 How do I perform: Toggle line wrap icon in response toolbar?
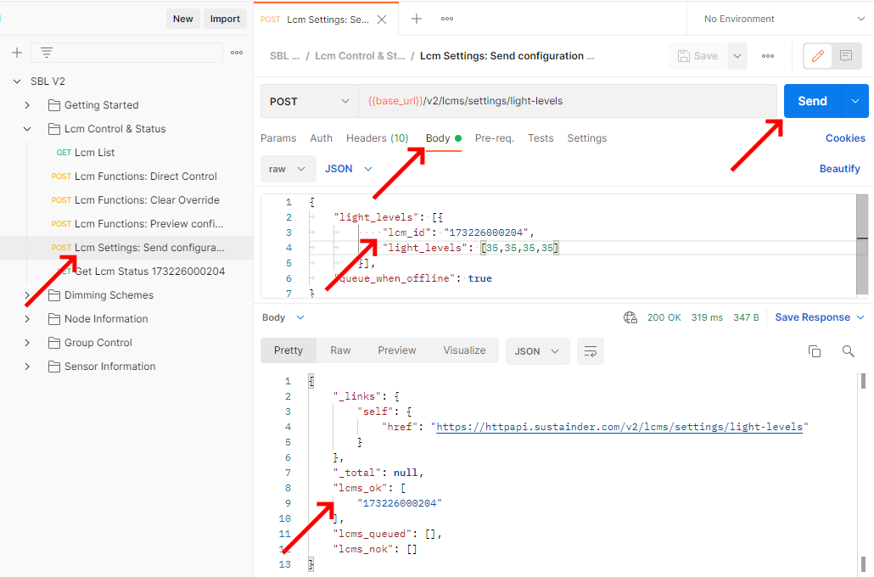591,350
